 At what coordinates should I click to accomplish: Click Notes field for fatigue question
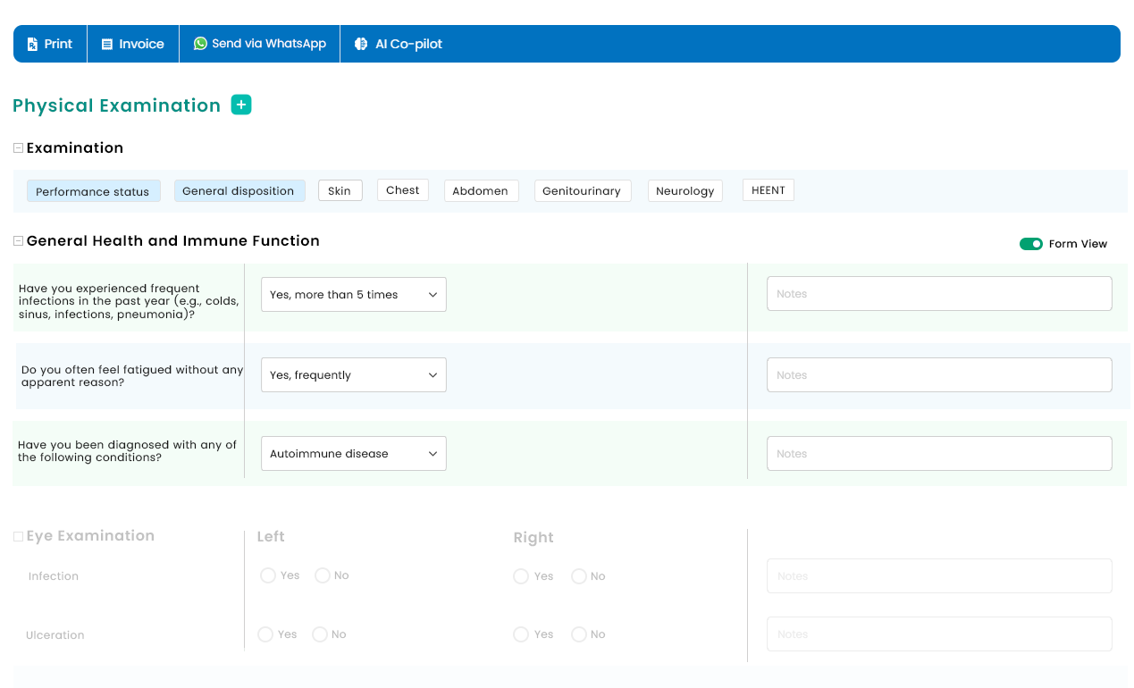pos(939,375)
